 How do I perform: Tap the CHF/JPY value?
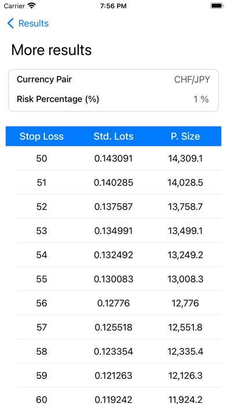tap(192, 80)
